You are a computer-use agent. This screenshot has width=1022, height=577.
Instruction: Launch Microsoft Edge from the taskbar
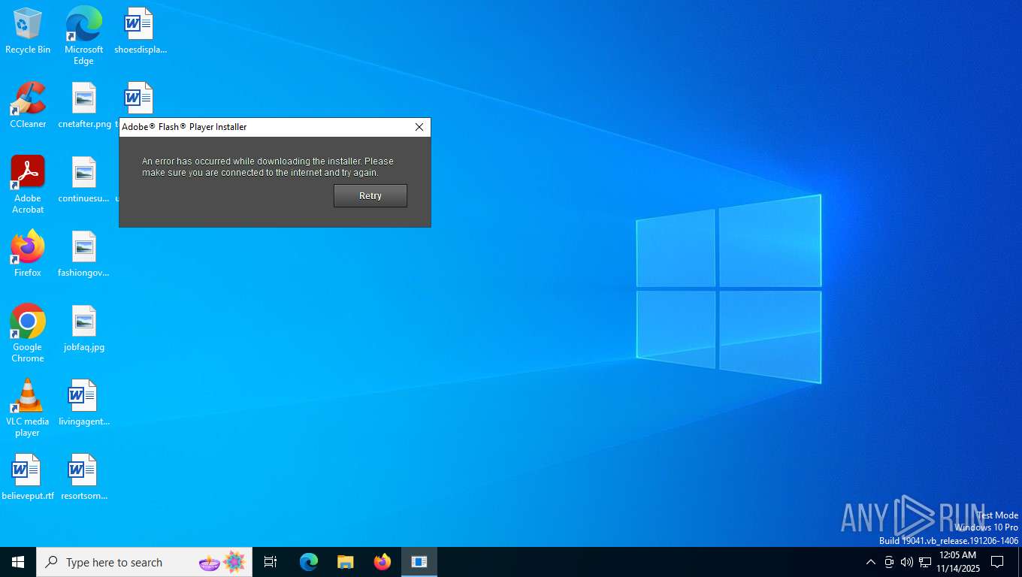pos(309,562)
